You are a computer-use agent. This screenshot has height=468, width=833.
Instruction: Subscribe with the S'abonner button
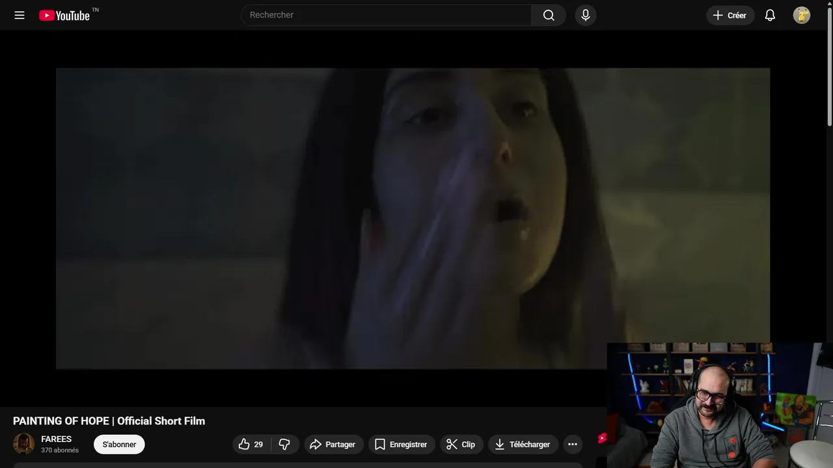pos(119,445)
